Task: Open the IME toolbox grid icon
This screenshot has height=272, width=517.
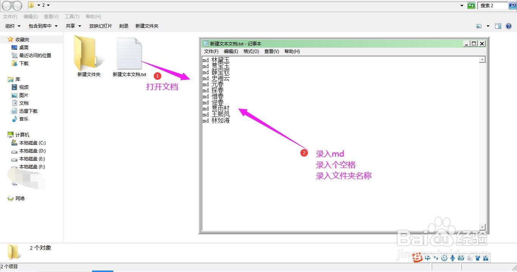Action: pyautogui.click(x=486, y=258)
